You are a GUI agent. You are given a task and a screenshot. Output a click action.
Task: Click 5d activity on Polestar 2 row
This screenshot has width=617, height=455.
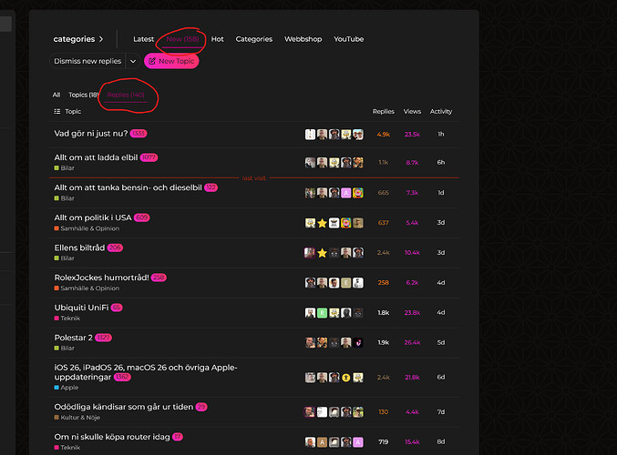tap(441, 343)
